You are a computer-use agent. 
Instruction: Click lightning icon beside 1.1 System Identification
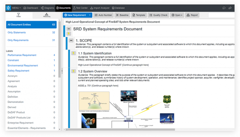[73, 53]
